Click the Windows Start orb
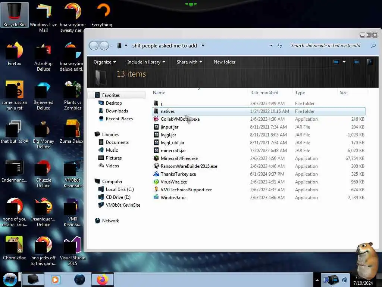The width and height of the screenshot is (382, 287). tap(10, 280)
